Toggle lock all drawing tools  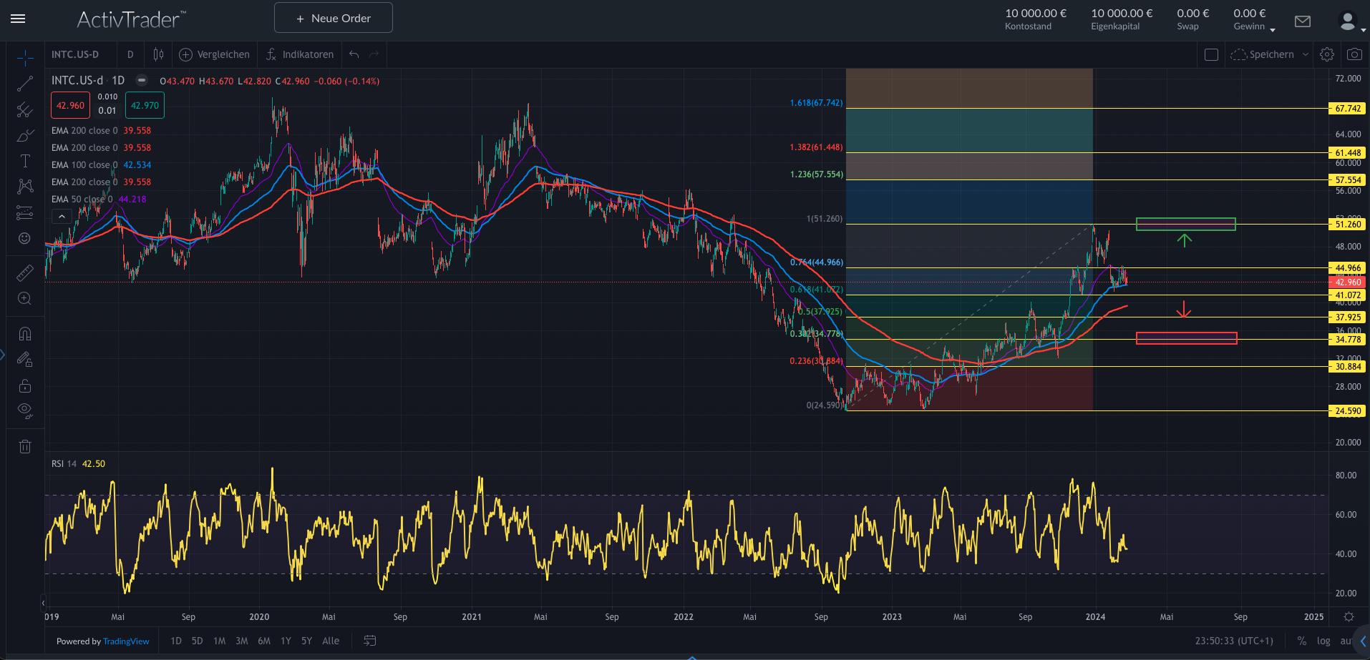(25, 385)
